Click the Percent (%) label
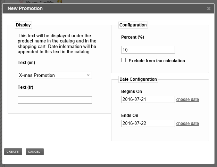 (133, 37)
